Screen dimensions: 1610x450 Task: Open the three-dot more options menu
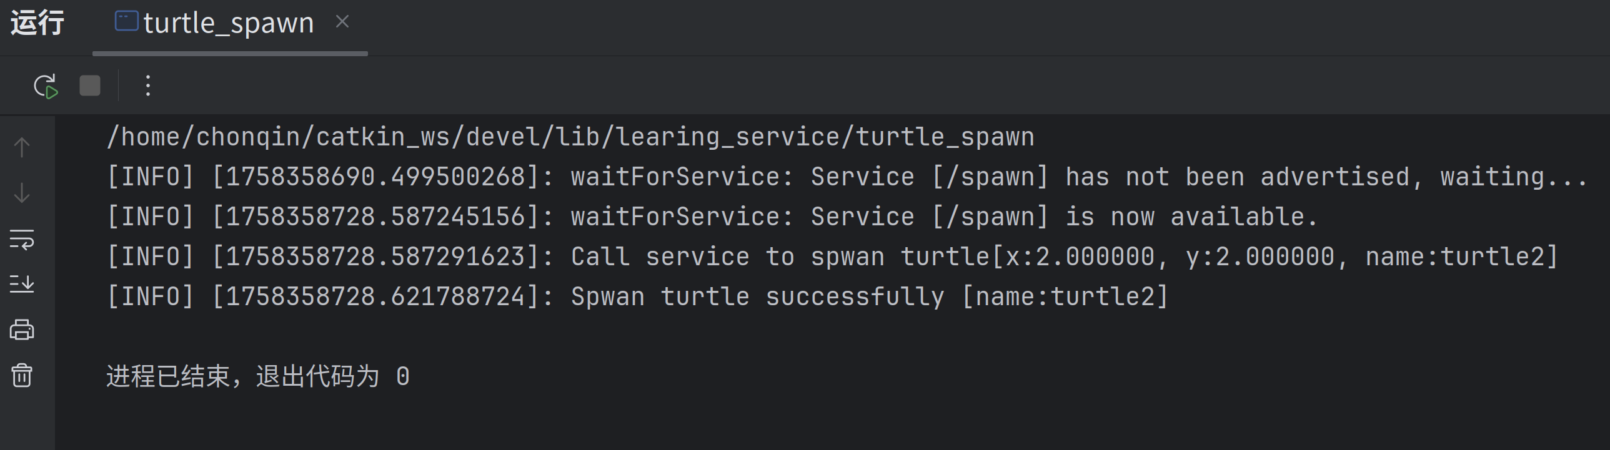pos(148,86)
